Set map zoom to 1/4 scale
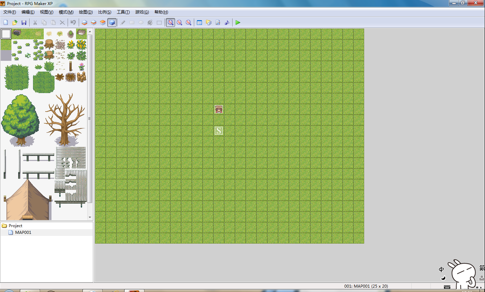This screenshot has width=485, height=292. [188, 23]
